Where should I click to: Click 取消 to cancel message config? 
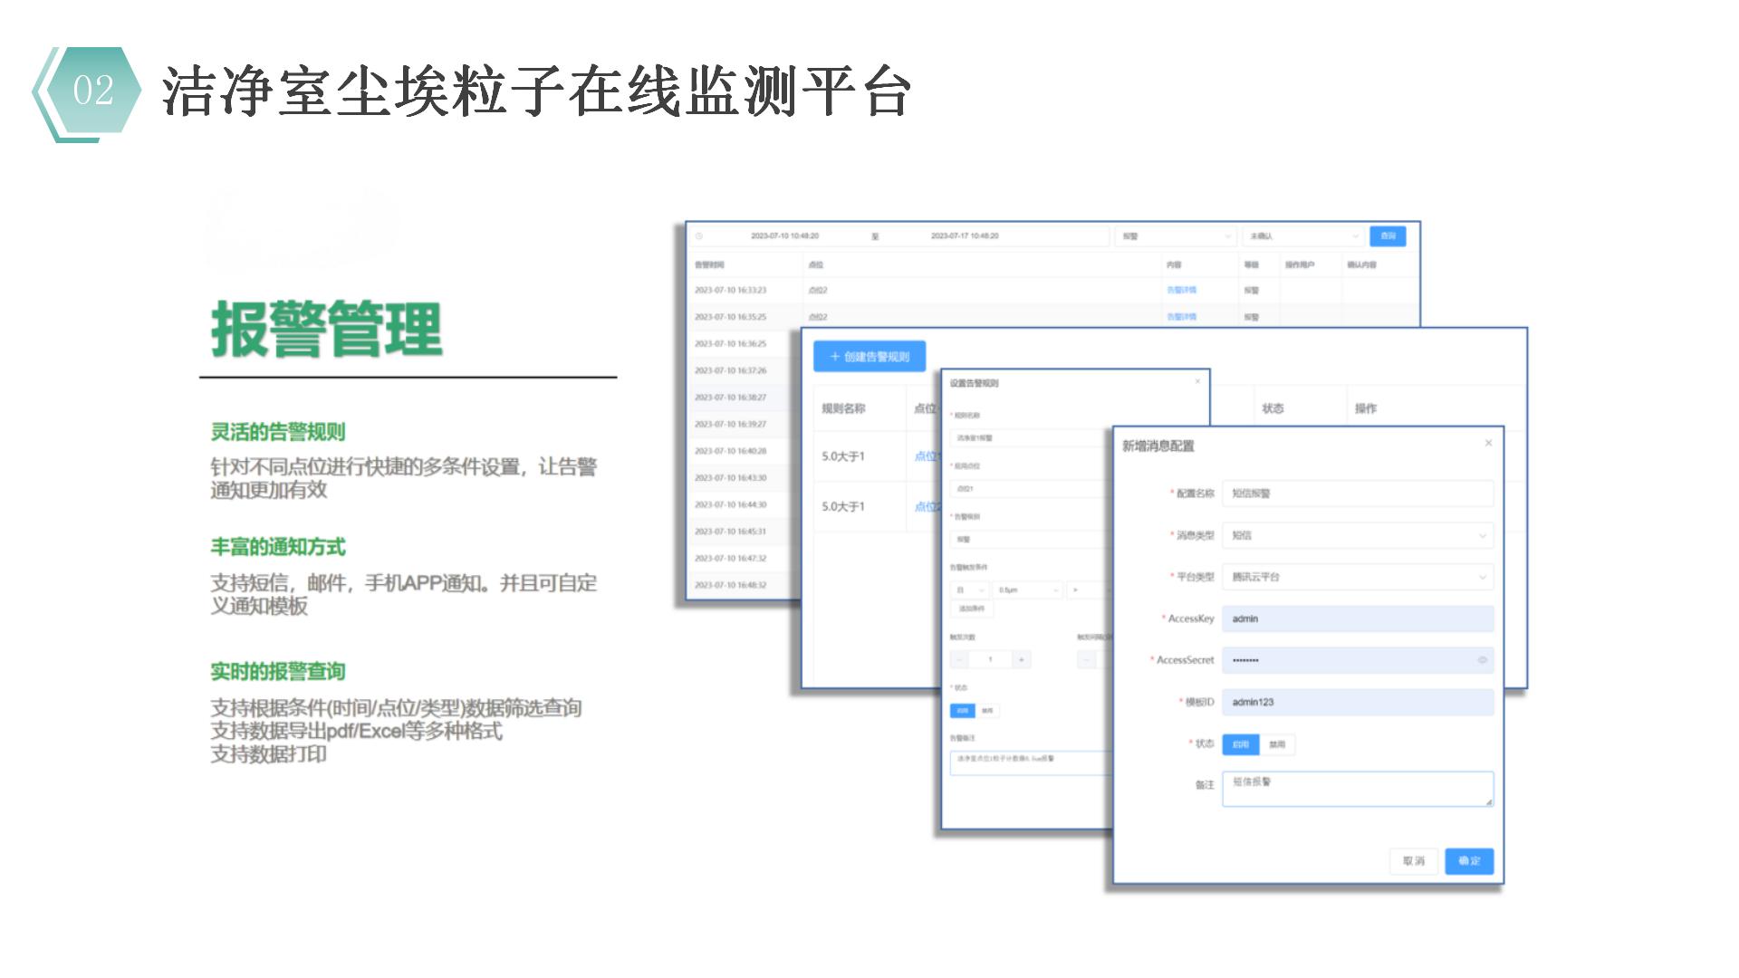1413,861
